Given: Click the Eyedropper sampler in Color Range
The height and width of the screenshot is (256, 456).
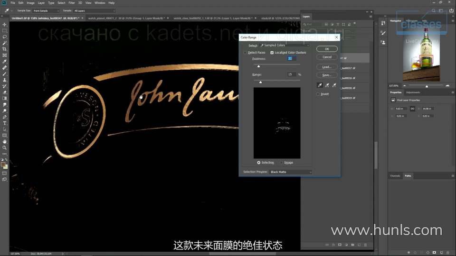Looking at the screenshot, I should click(x=320, y=85).
